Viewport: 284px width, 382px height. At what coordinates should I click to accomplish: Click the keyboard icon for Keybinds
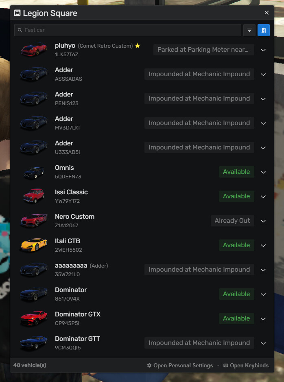pos(226,365)
